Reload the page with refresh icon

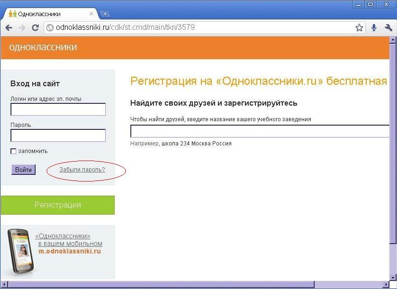(36, 27)
